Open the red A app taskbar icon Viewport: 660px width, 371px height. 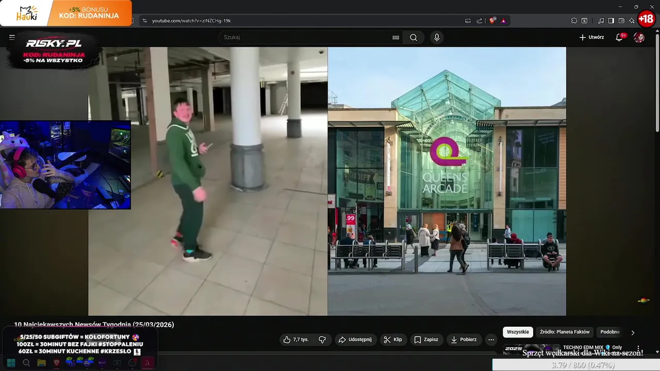click(x=147, y=363)
